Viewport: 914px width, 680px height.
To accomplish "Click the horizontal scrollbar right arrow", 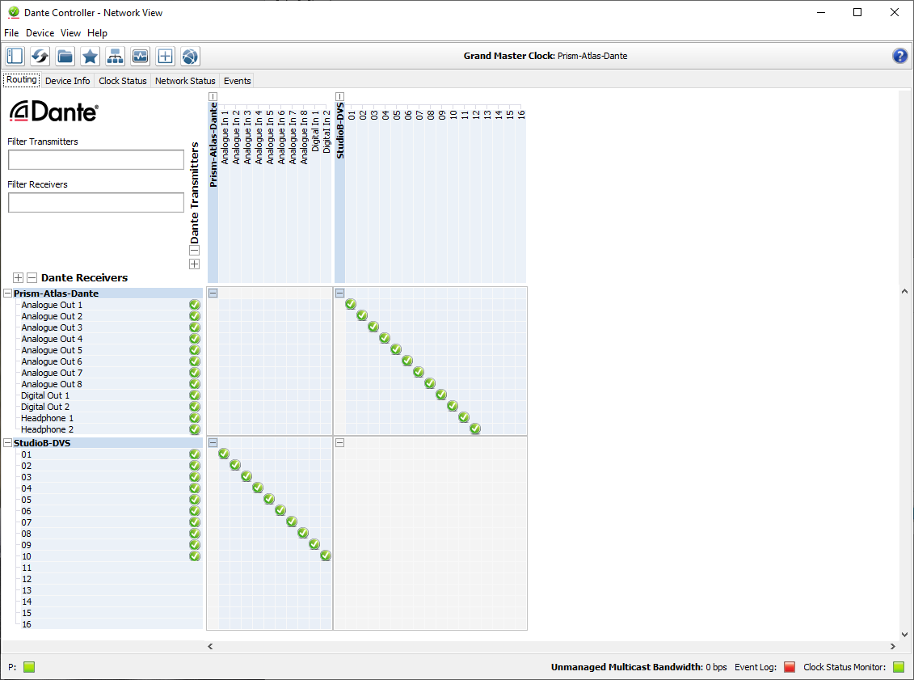I will click(x=892, y=646).
